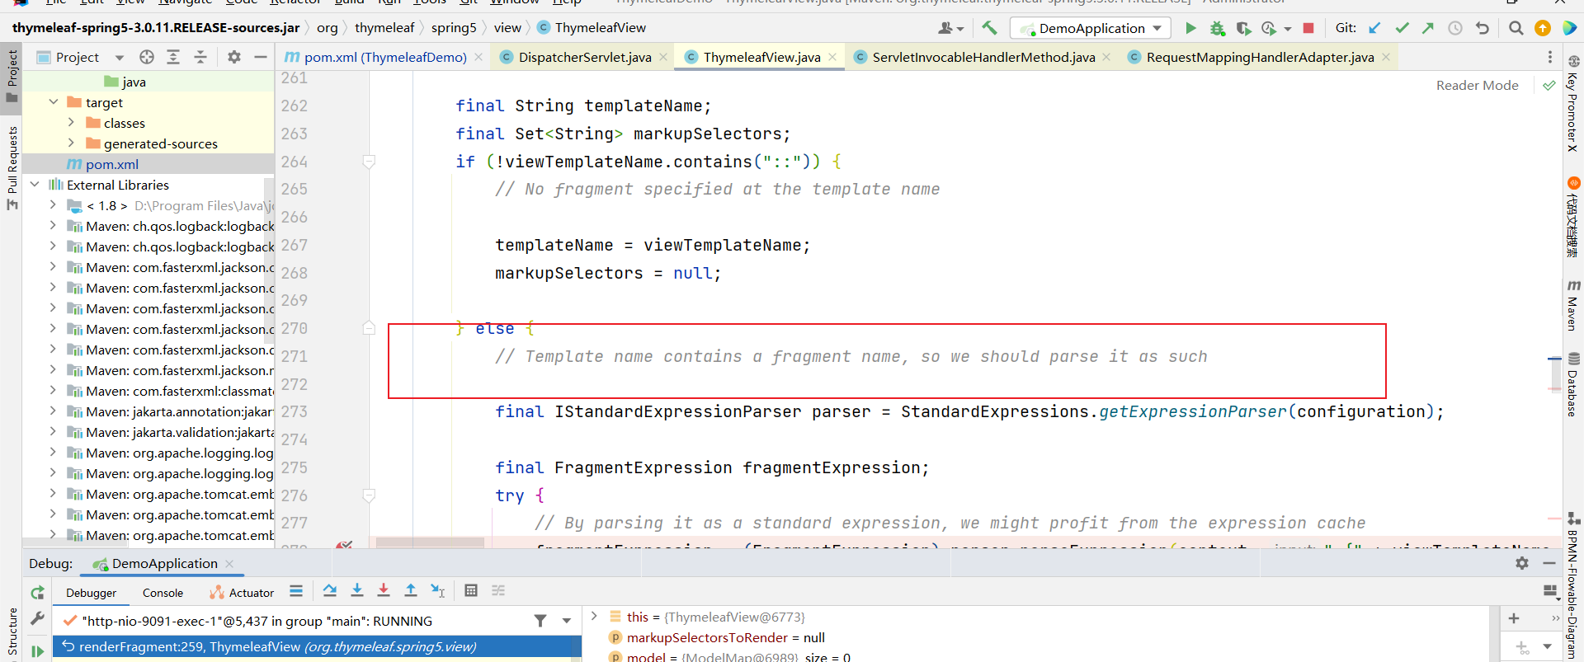
Task: Collapse External Libraries node
Action: point(35,185)
